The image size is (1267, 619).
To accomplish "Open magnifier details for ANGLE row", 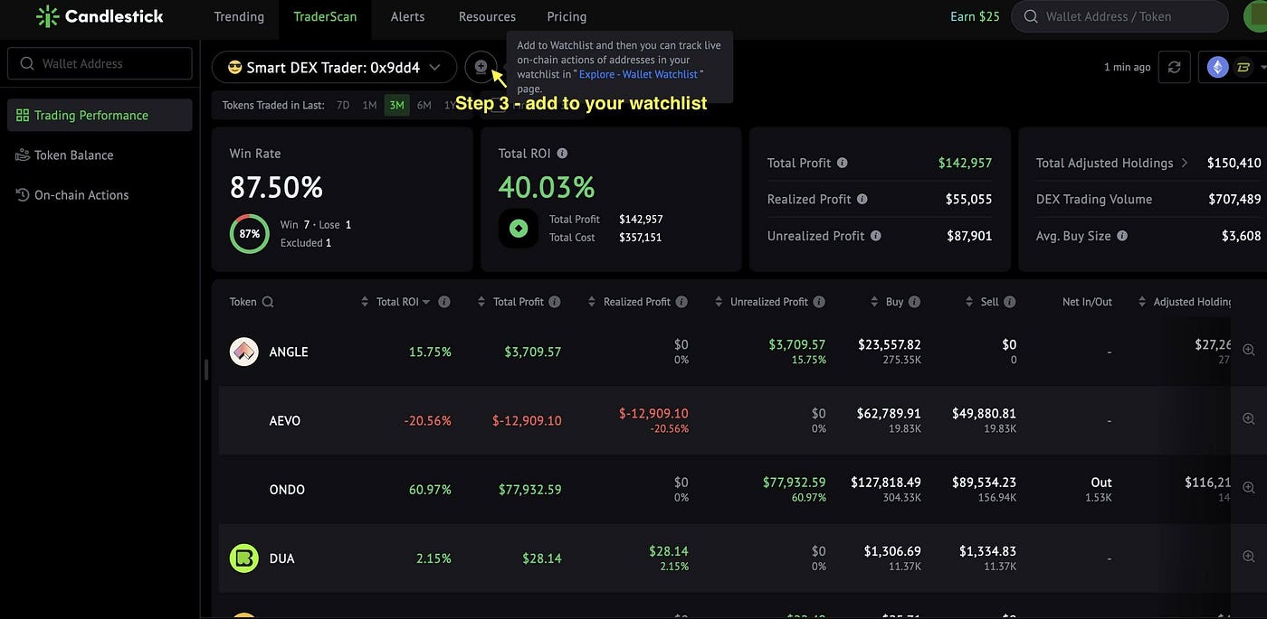I will coord(1248,350).
